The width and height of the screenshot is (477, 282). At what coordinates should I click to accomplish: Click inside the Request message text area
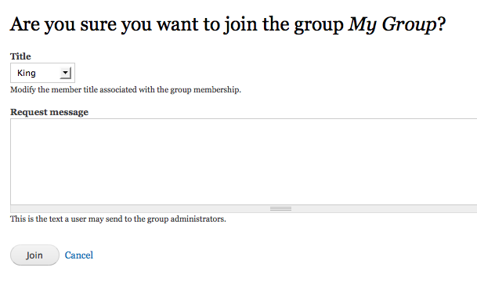click(244, 161)
